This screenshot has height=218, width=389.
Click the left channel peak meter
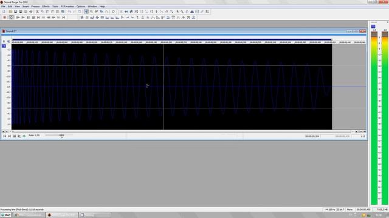coord(374,118)
